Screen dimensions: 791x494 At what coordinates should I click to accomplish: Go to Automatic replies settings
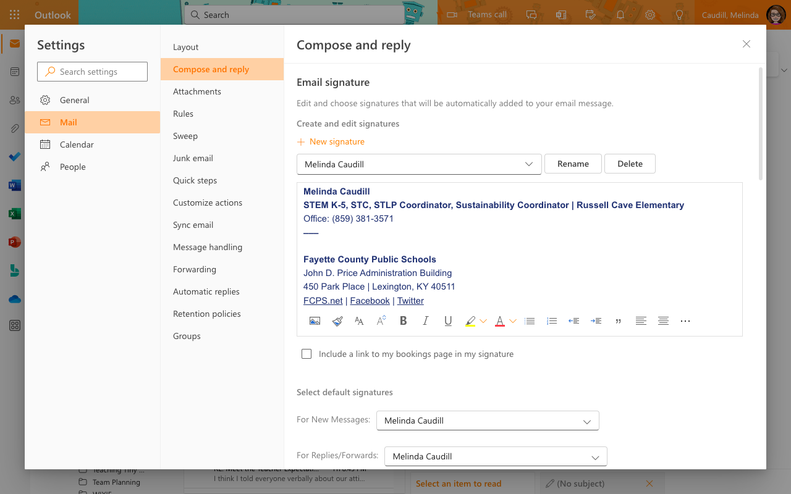coord(206,291)
